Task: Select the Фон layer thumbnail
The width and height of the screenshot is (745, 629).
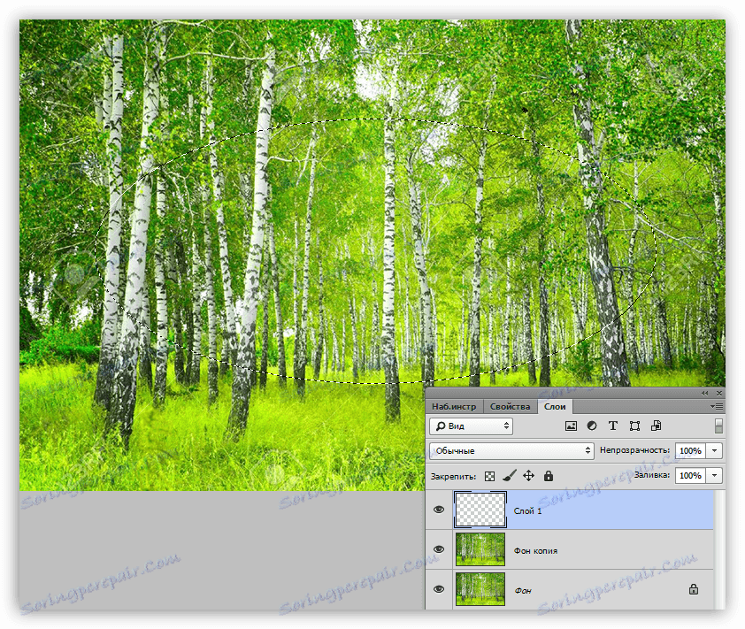Action: tap(480, 589)
